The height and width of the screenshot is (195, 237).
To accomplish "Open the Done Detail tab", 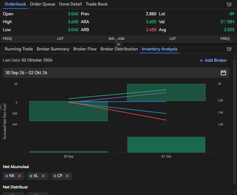I will tap(71, 4).
